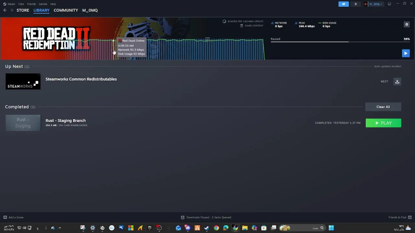Click Add a Game
415x233 pixels.
pyautogui.click(x=13, y=217)
